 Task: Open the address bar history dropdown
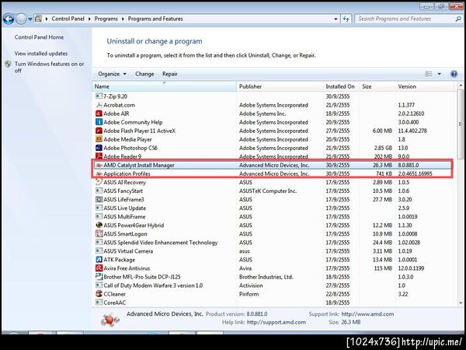(336, 19)
